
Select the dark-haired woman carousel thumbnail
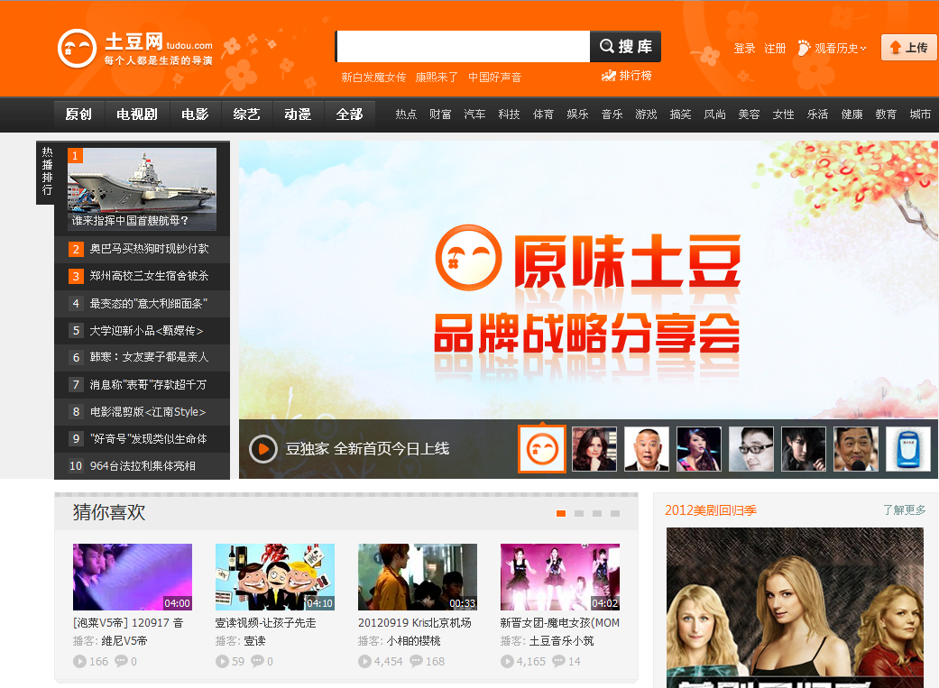pyautogui.click(x=594, y=449)
